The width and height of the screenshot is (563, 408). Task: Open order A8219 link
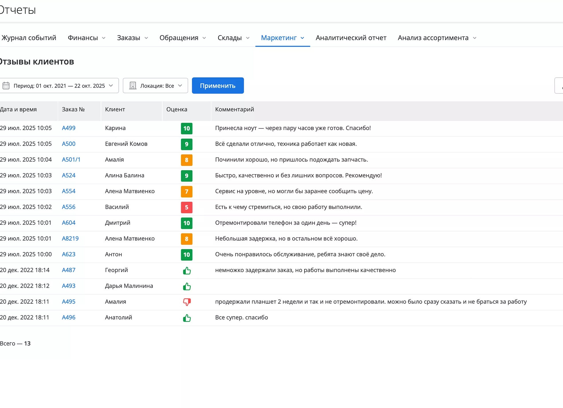tap(70, 238)
